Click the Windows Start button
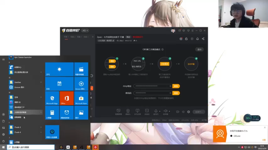The height and width of the screenshot is (150, 268). click(3, 147)
